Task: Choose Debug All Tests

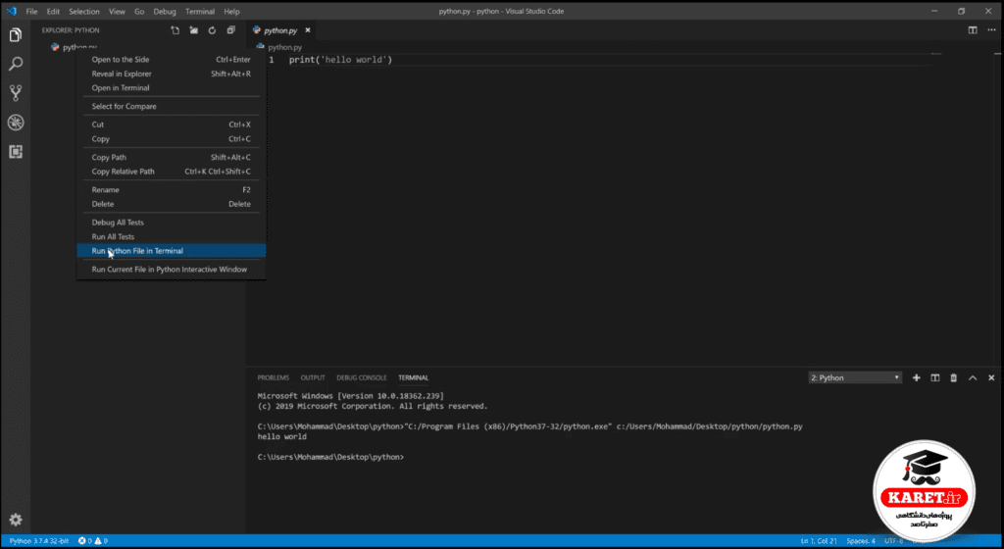Action: pyautogui.click(x=171, y=223)
